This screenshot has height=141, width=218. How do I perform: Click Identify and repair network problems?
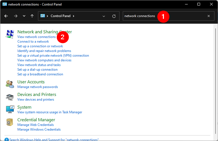44,51
